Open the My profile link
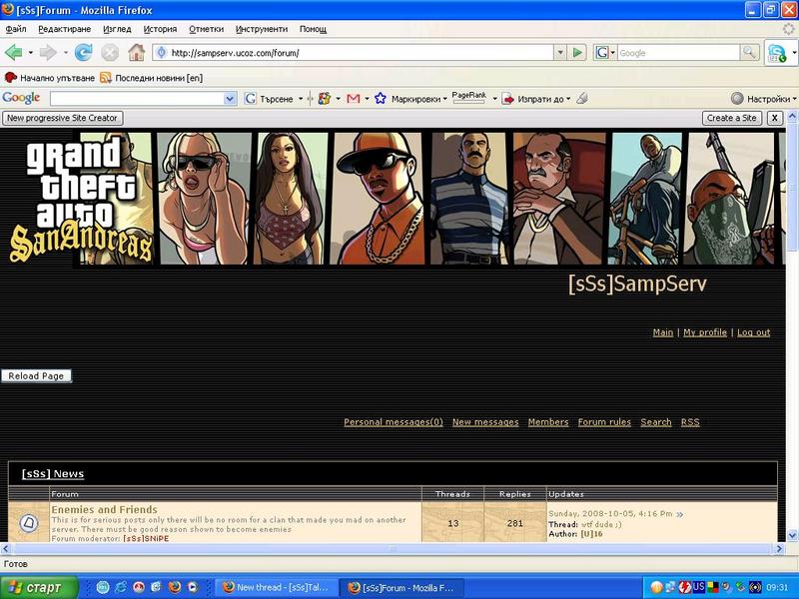 click(705, 332)
